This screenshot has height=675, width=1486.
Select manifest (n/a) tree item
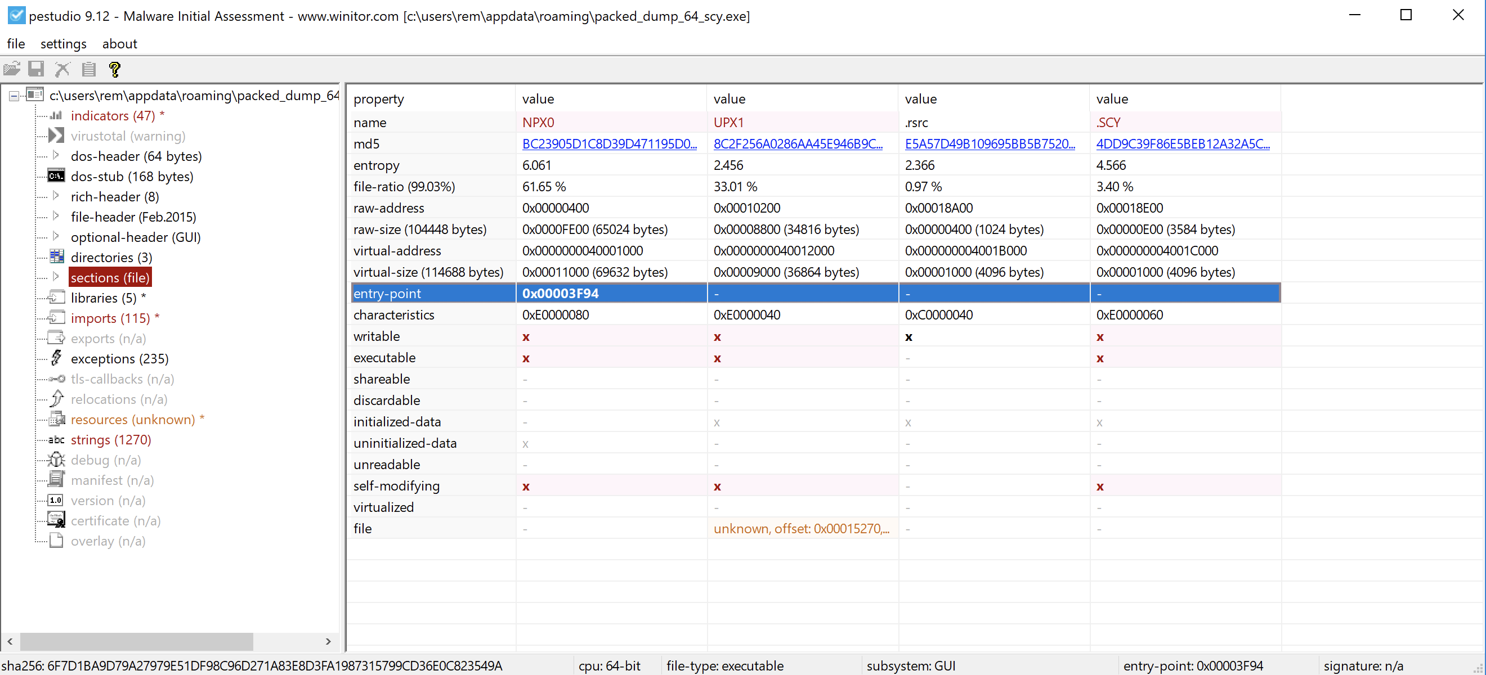coord(112,480)
